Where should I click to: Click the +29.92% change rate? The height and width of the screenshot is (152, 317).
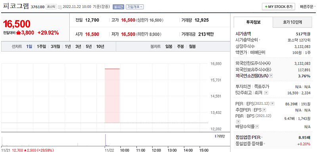click(48, 33)
